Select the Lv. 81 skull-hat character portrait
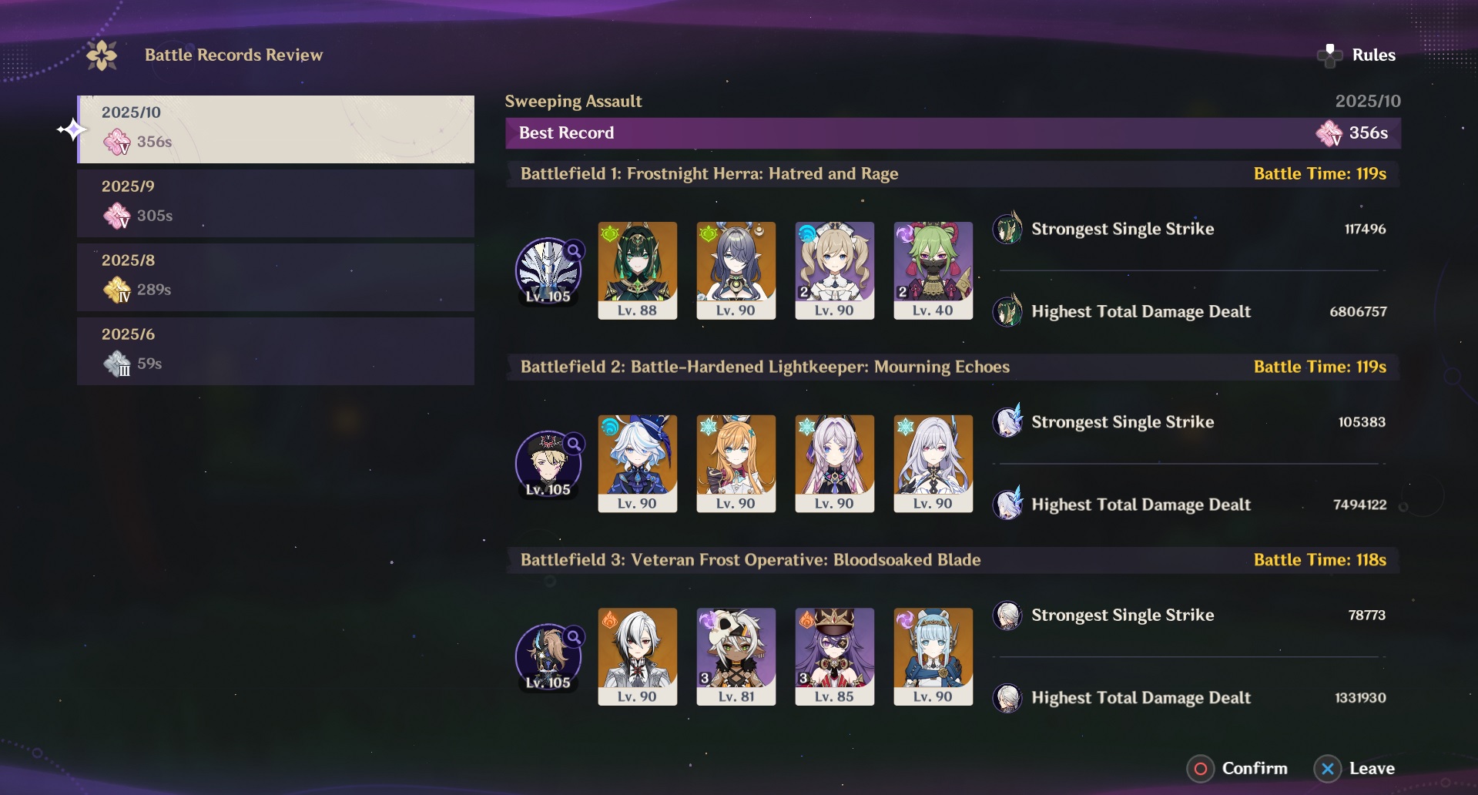The image size is (1478, 795). [736, 656]
